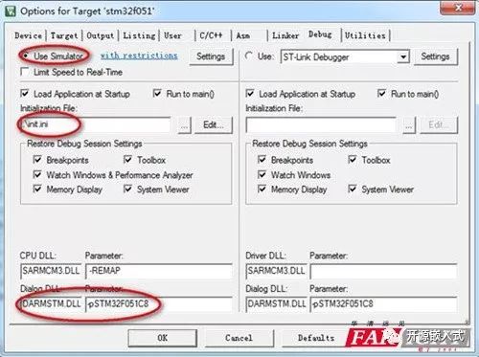Click Settings button next to ST-Link Debugger
Image resolution: width=479 pixels, height=357 pixels.
(x=436, y=56)
